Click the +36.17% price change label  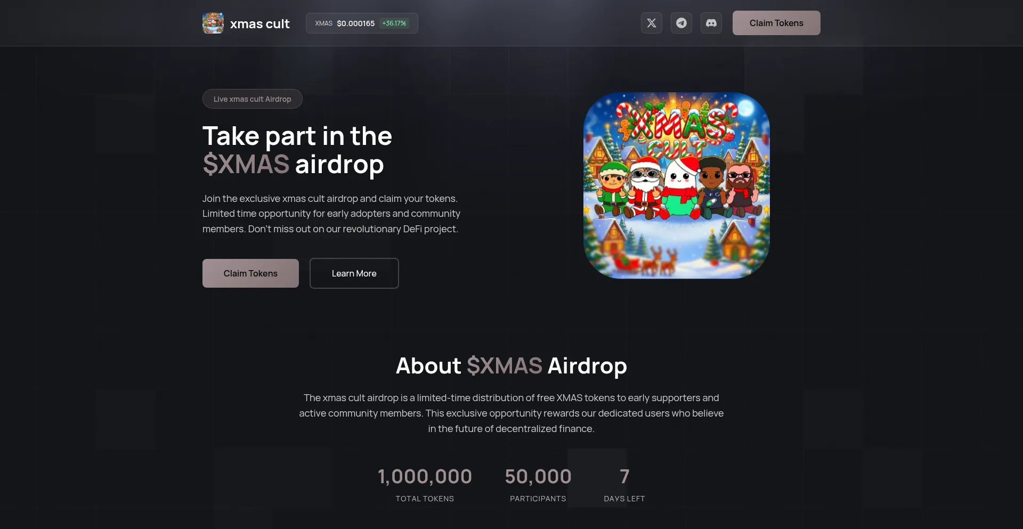(x=394, y=23)
